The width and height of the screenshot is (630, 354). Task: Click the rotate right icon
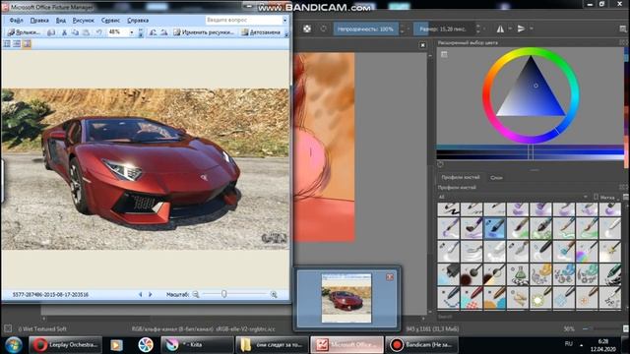pyautogui.click(x=163, y=32)
